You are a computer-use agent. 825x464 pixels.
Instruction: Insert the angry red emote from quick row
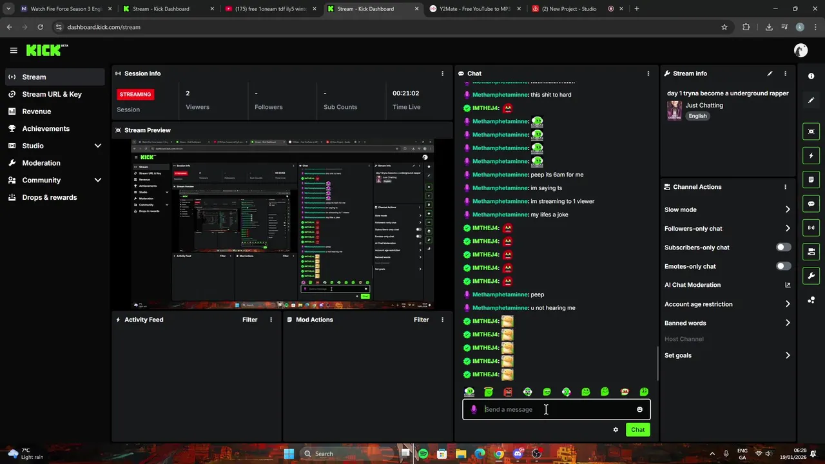coord(508,392)
